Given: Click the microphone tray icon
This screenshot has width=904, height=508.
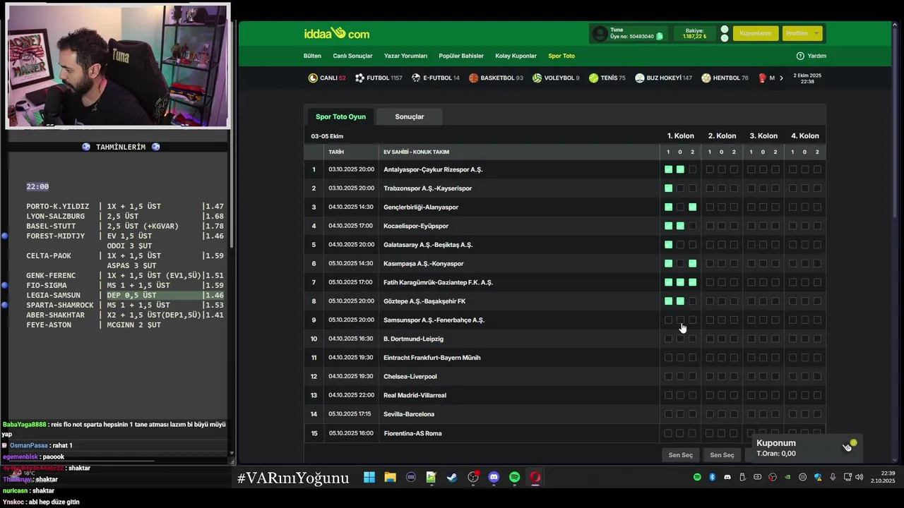Looking at the screenshot, I should click(833, 478).
